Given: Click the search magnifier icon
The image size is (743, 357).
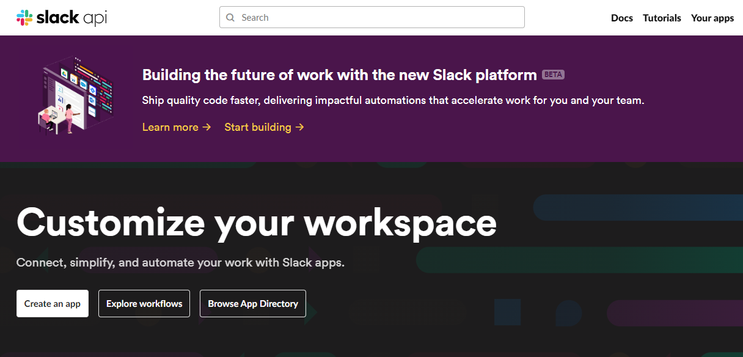Looking at the screenshot, I should [x=230, y=18].
